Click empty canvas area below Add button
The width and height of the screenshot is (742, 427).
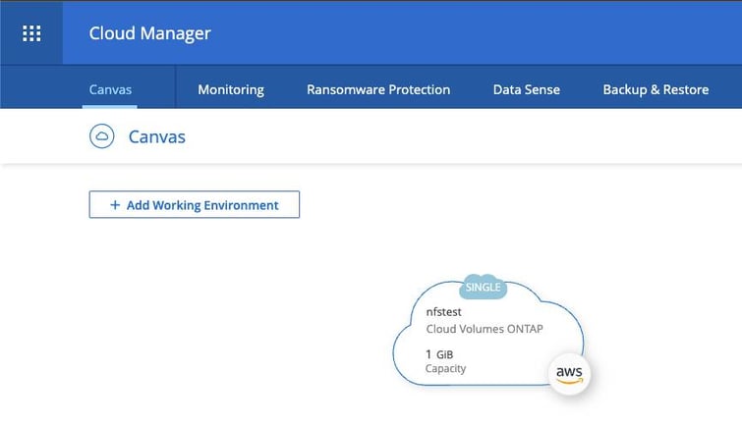coord(197,314)
